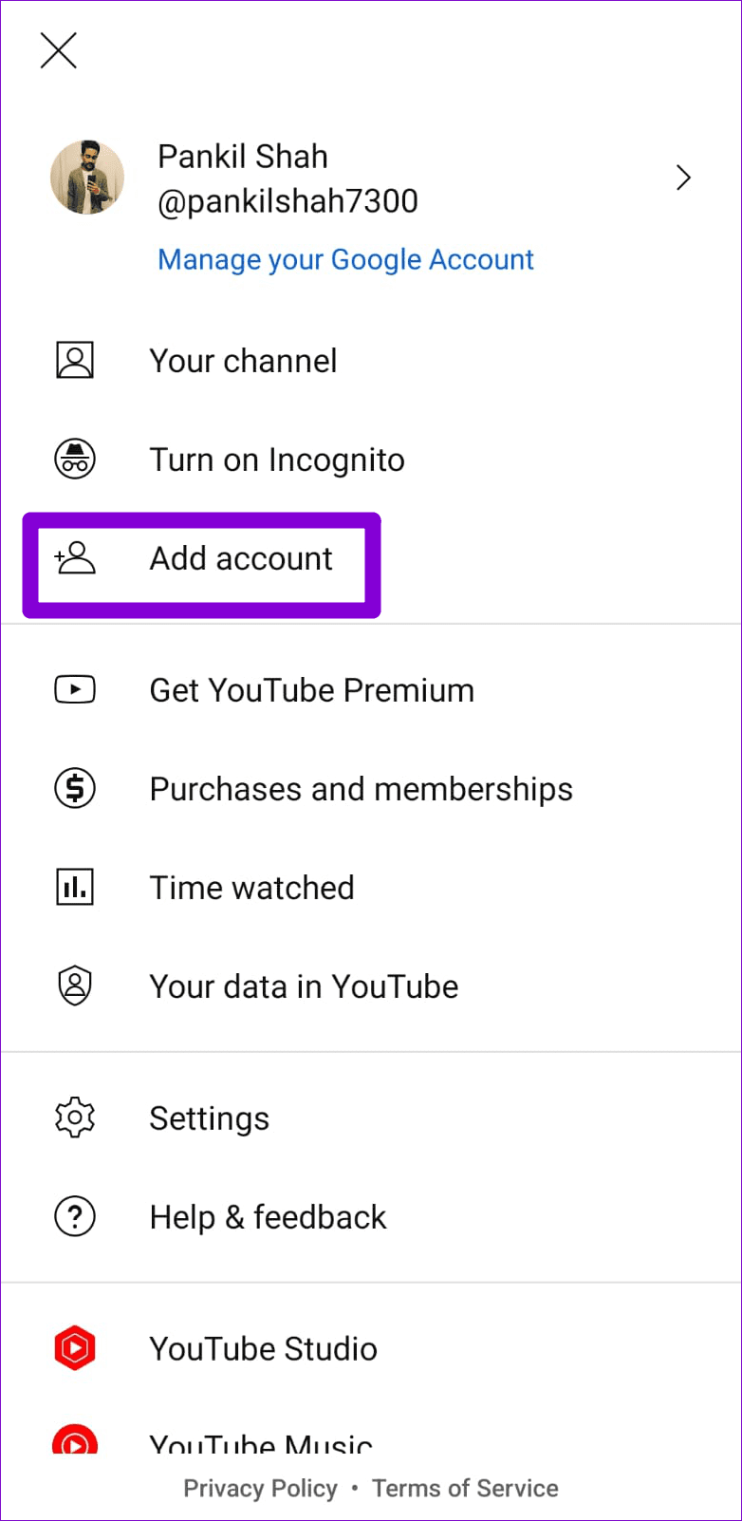The image size is (742, 1521).
Task: Click the YouTube Premium play button icon
Action: (75, 690)
